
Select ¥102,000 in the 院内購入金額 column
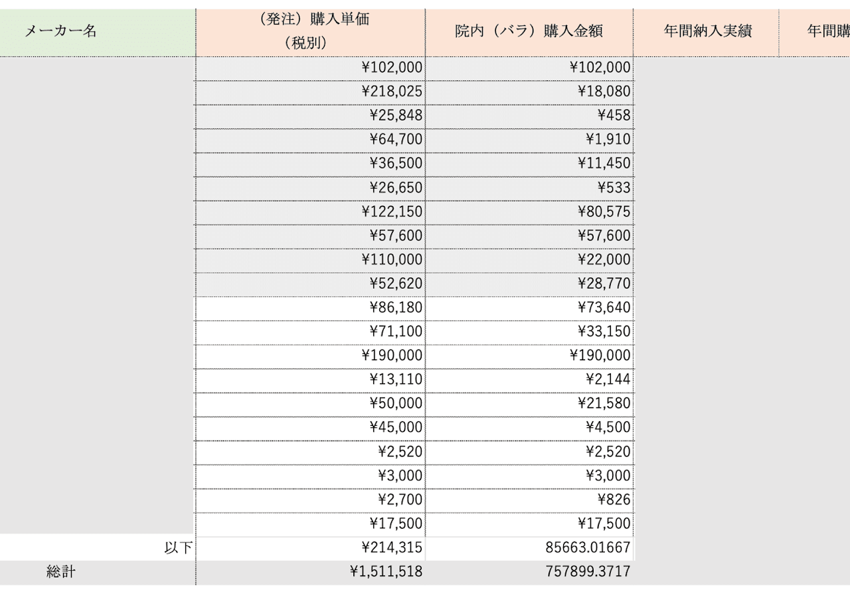pyautogui.click(x=529, y=68)
